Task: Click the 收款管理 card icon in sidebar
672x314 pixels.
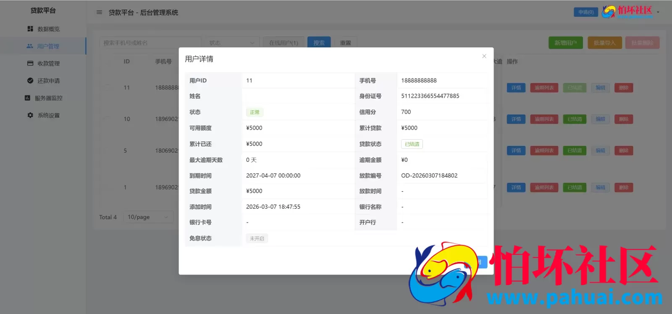Action: coord(30,63)
